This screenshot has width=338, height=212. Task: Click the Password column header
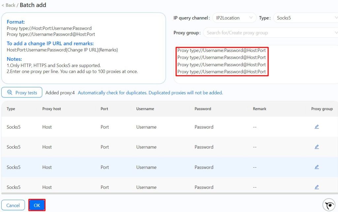click(203, 109)
